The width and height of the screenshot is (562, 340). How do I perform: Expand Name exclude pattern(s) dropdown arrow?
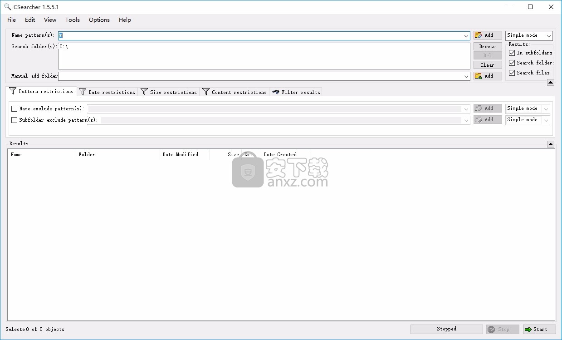point(466,109)
